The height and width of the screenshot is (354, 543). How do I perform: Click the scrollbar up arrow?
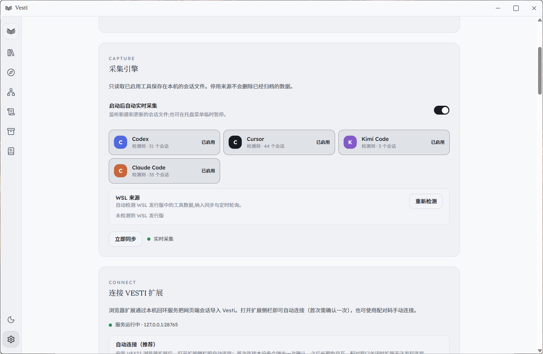coord(540,20)
